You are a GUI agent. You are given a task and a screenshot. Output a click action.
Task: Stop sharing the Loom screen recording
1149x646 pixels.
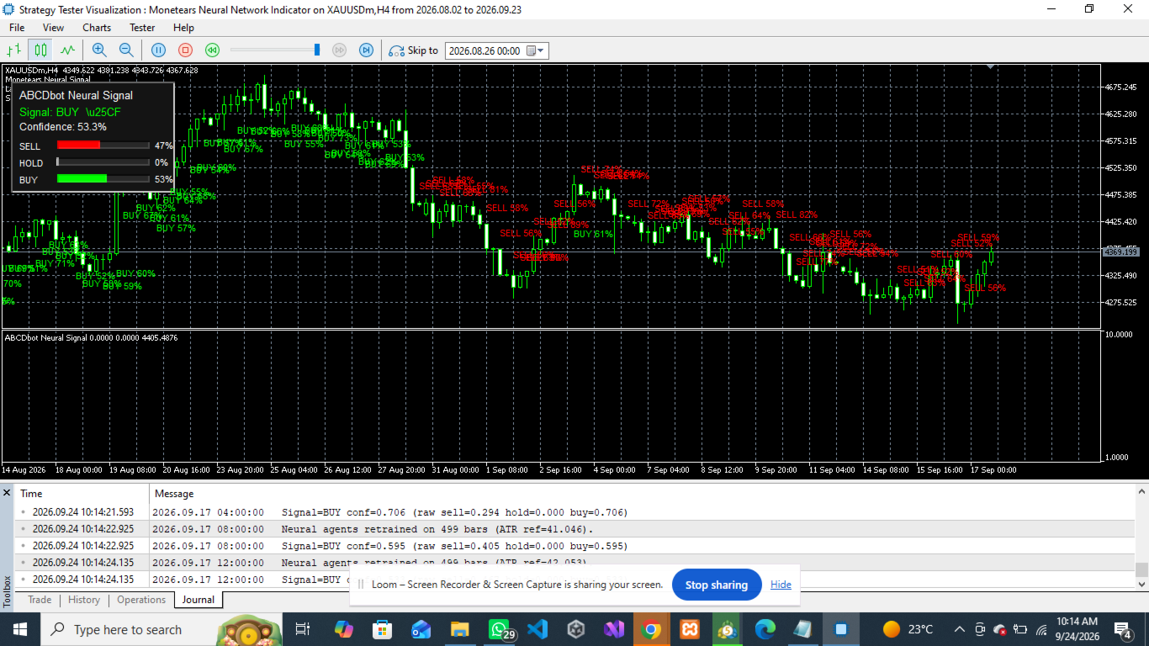[x=717, y=585]
